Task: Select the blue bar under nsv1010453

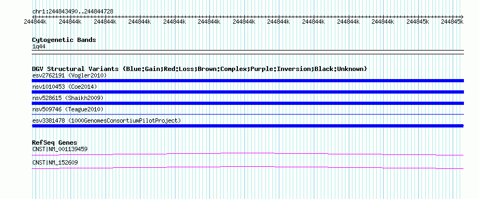Action: click(x=248, y=92)
